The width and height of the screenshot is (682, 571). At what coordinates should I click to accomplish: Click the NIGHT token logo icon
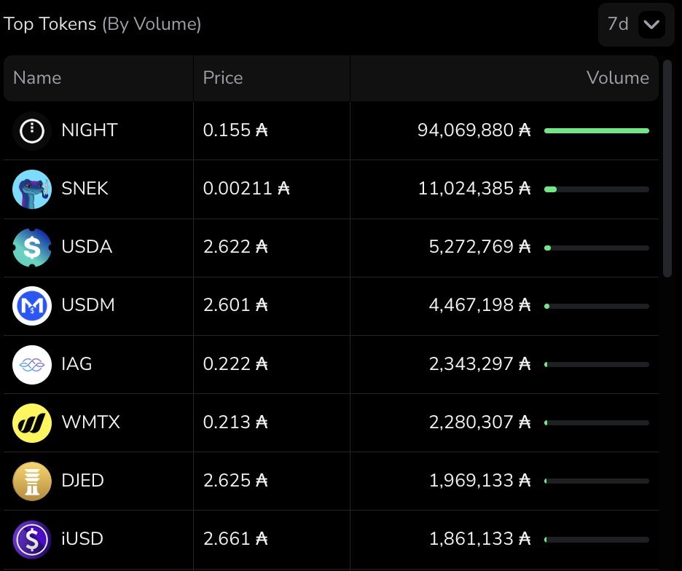click(x=32, y=130)
